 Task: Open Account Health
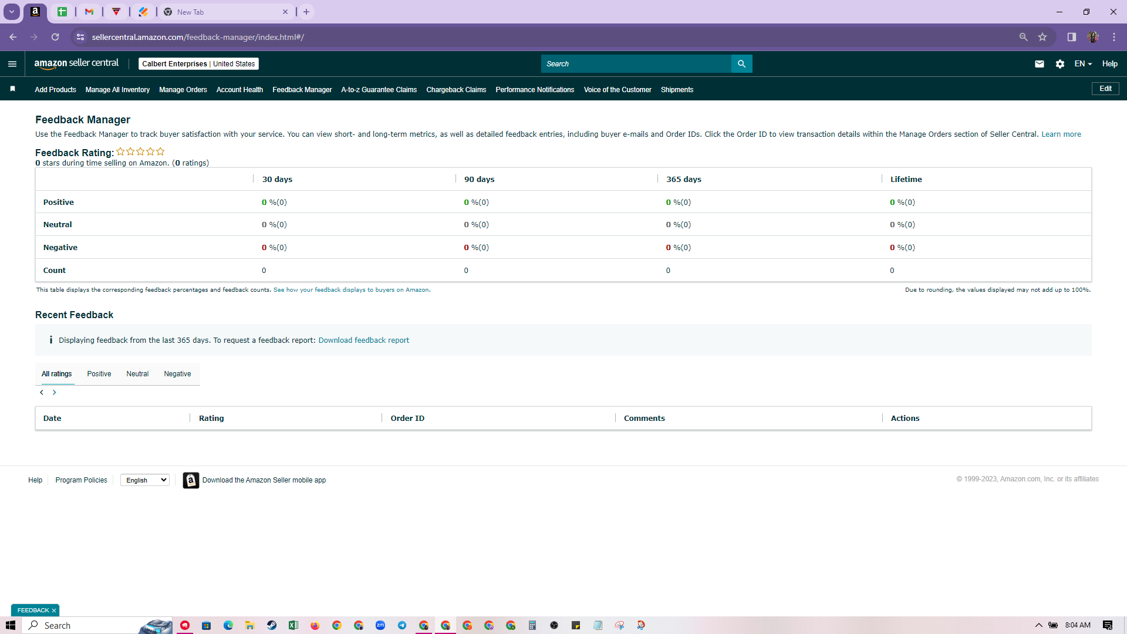point(239,90)
